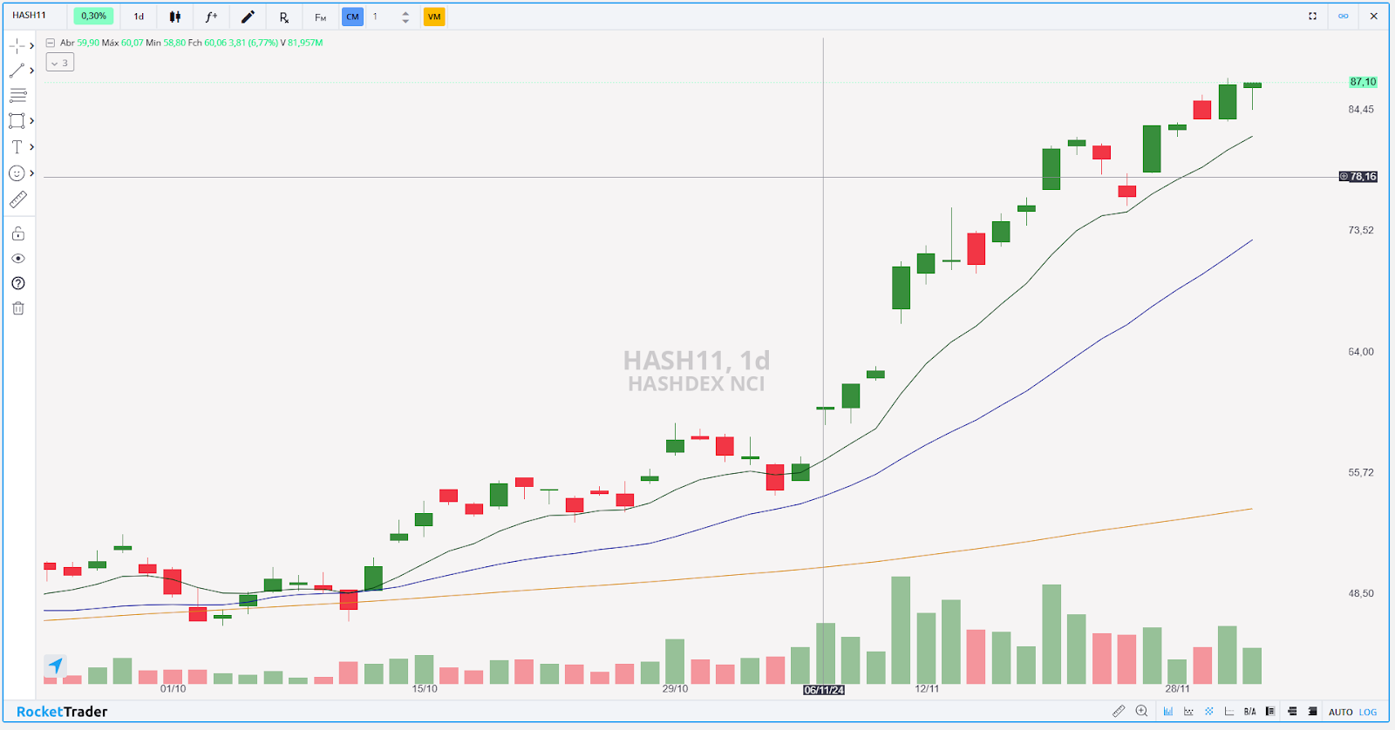Expand the text tool options arrow
The image size is (1395, 730).
[x=31, y=146]
